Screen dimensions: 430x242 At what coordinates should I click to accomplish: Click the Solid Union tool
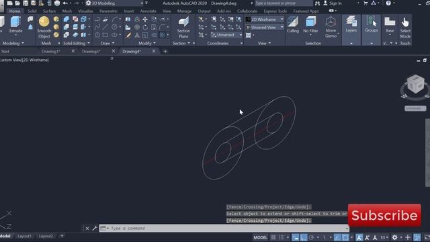[x=67, y=19]
